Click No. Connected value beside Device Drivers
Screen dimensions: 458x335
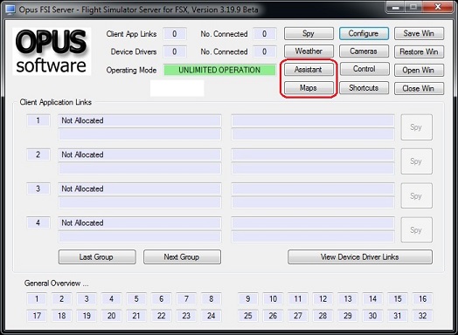264,51
